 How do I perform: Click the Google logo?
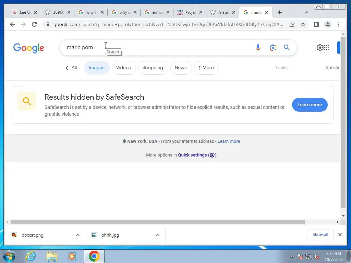pyautogui.click(x=29, y=48)
